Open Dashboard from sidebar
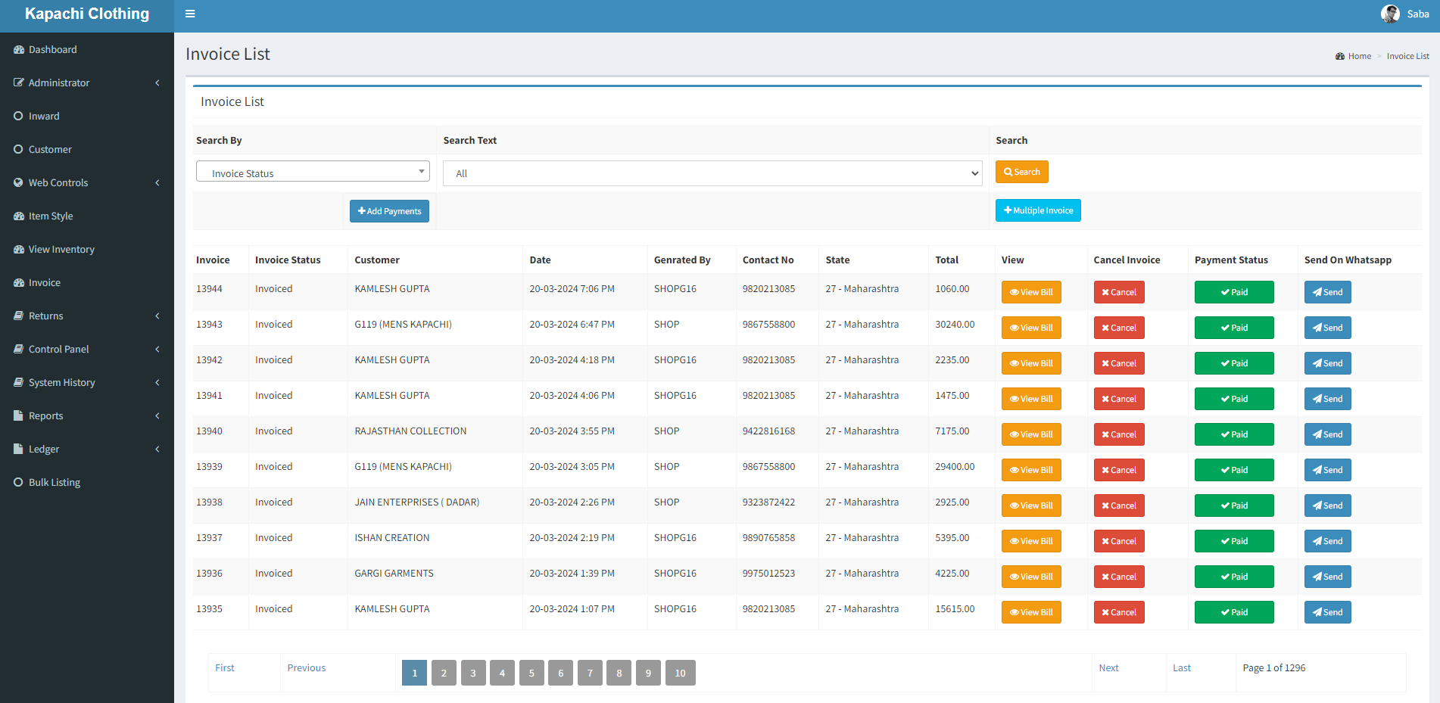 [x=52, y=50]
